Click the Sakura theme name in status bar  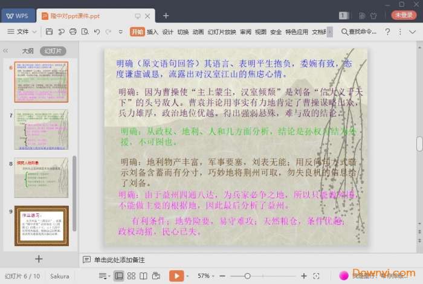pos(59,276)
